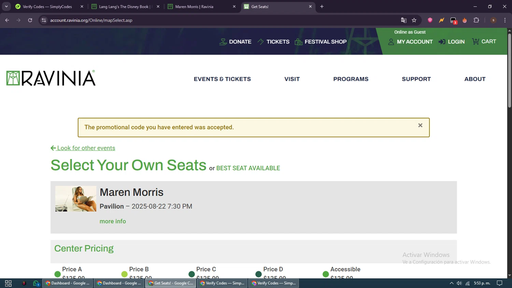Close the Maren Morris | Ravinia tab
512x288 pixels.
[x=234, y=6]
